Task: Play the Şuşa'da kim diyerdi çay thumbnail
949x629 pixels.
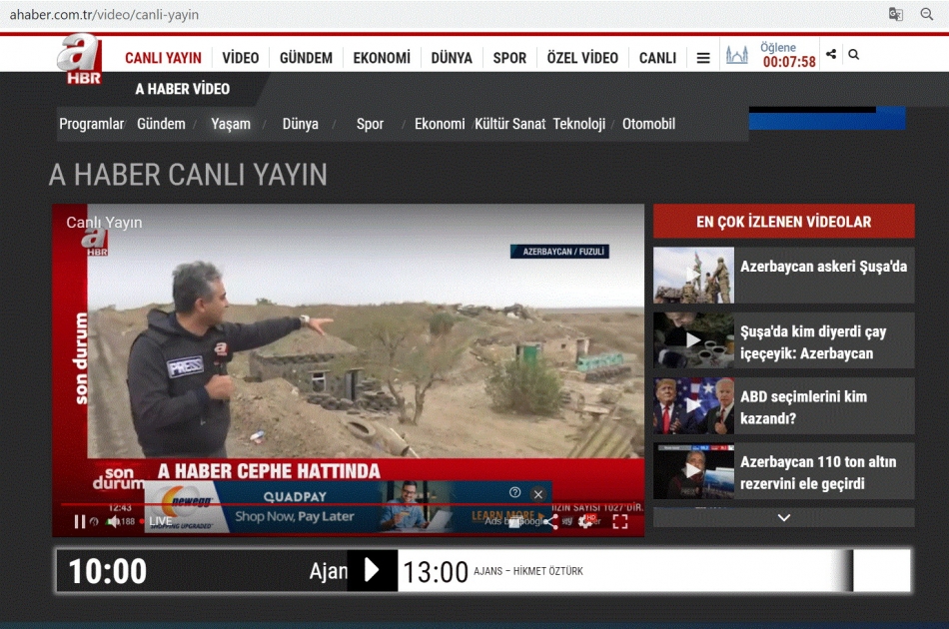Action: pyautogui.click(x=693, y=340)
